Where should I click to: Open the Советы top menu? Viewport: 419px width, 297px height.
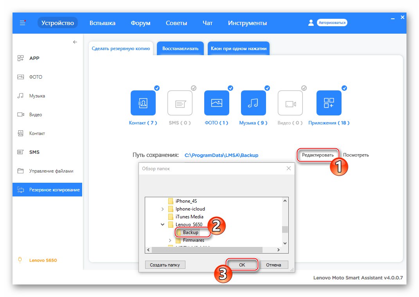point(176,23)
